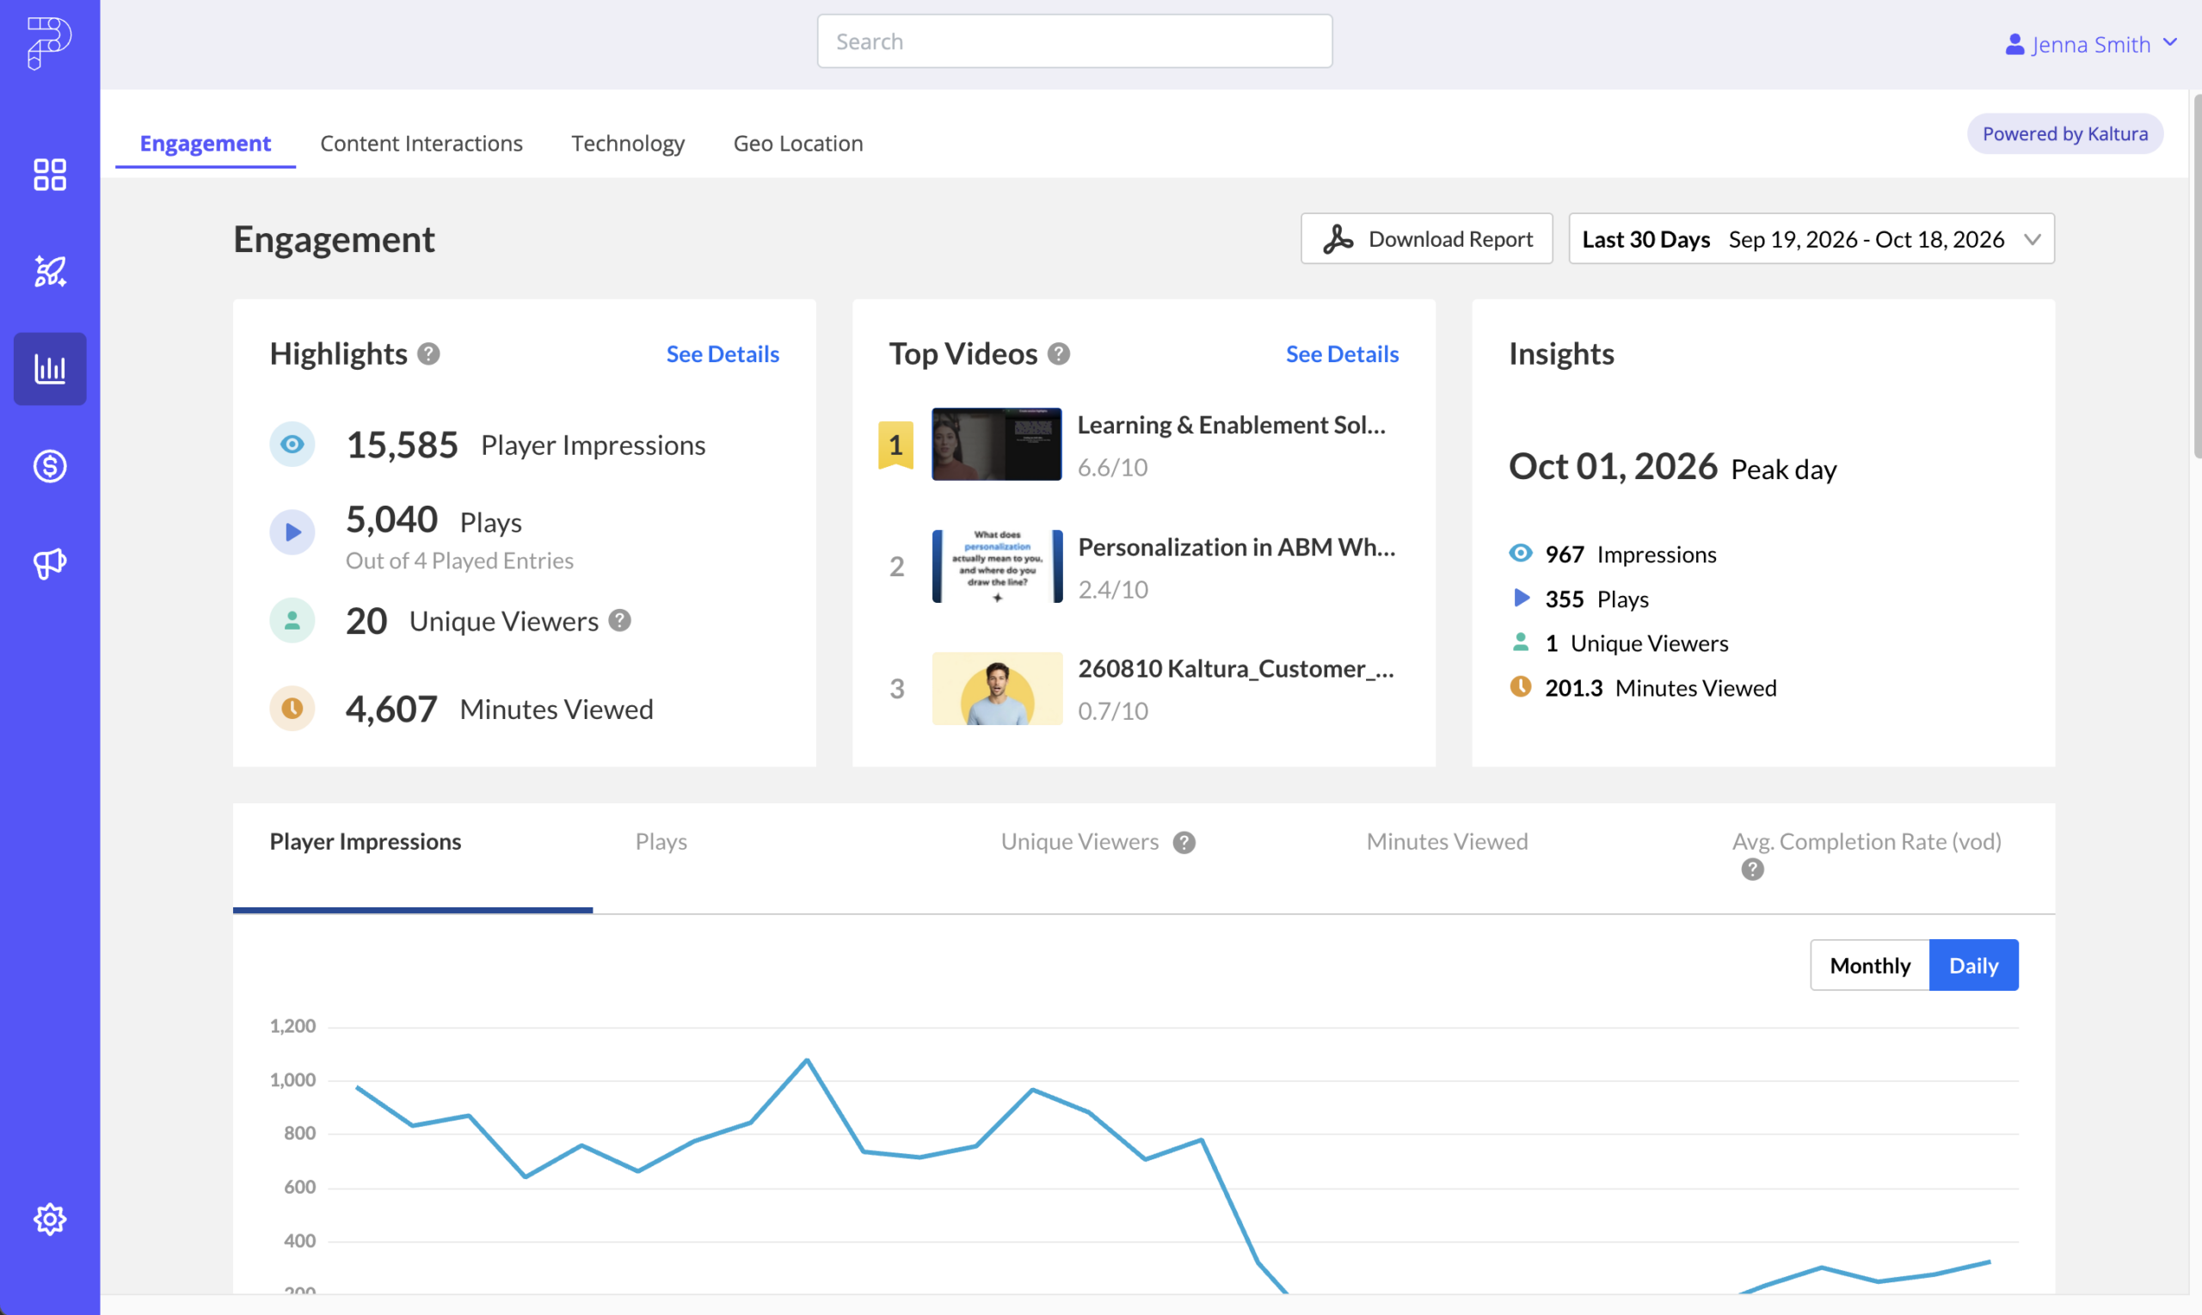The image size is (2202, 1315).
Task: Click into the Search input field
Action: click(x=1075, y=40)
